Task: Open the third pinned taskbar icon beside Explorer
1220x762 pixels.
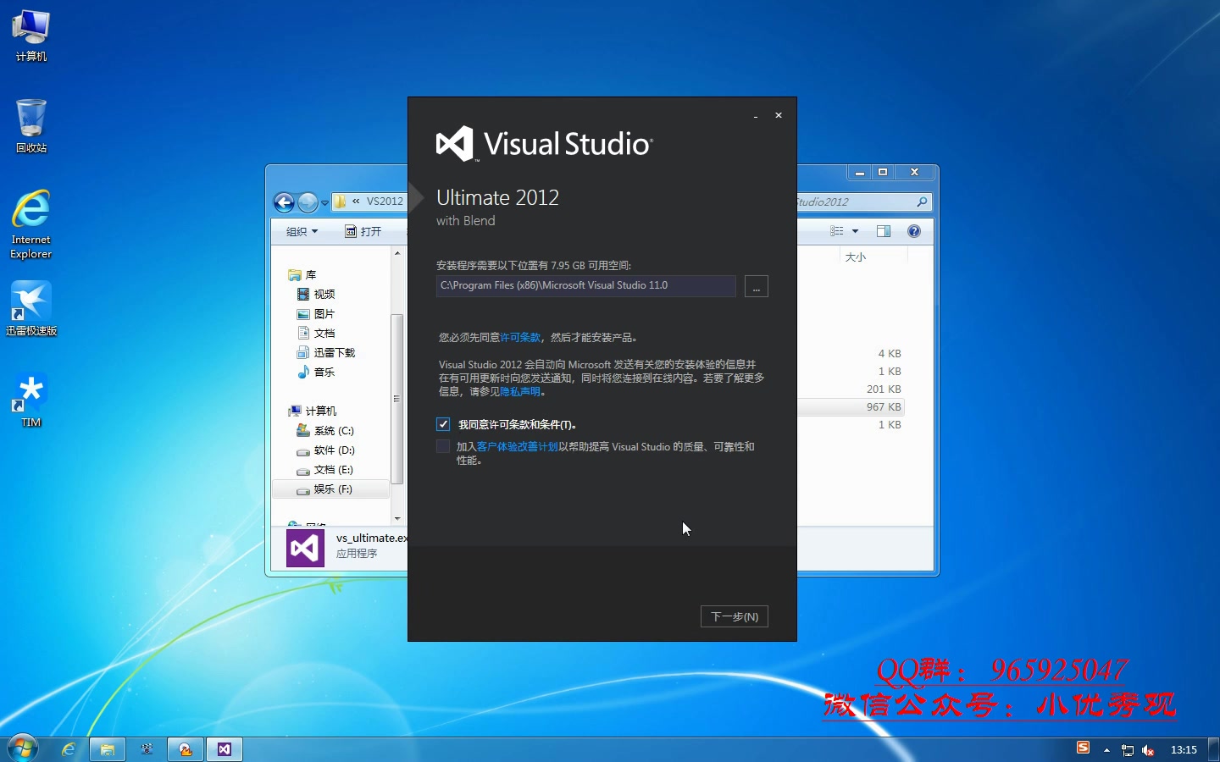Action: coord(147,749)
